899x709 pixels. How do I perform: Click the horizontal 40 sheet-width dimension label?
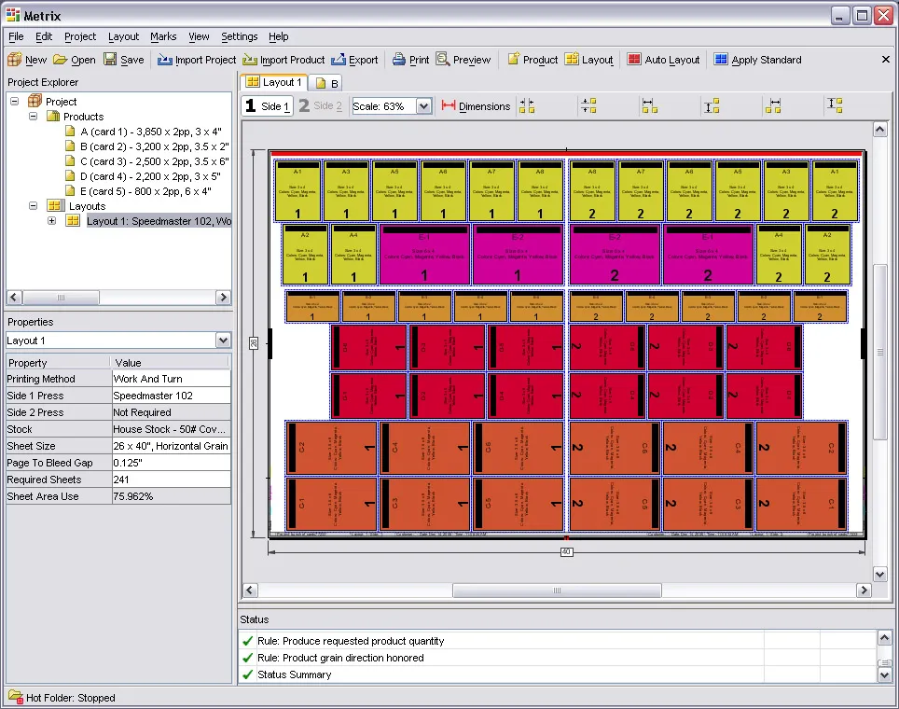coord(566,552)
